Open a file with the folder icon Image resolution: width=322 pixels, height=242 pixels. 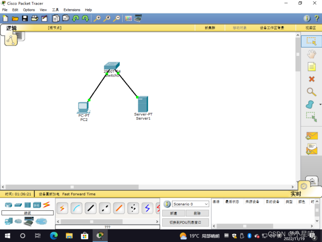(x=15, y=19)
